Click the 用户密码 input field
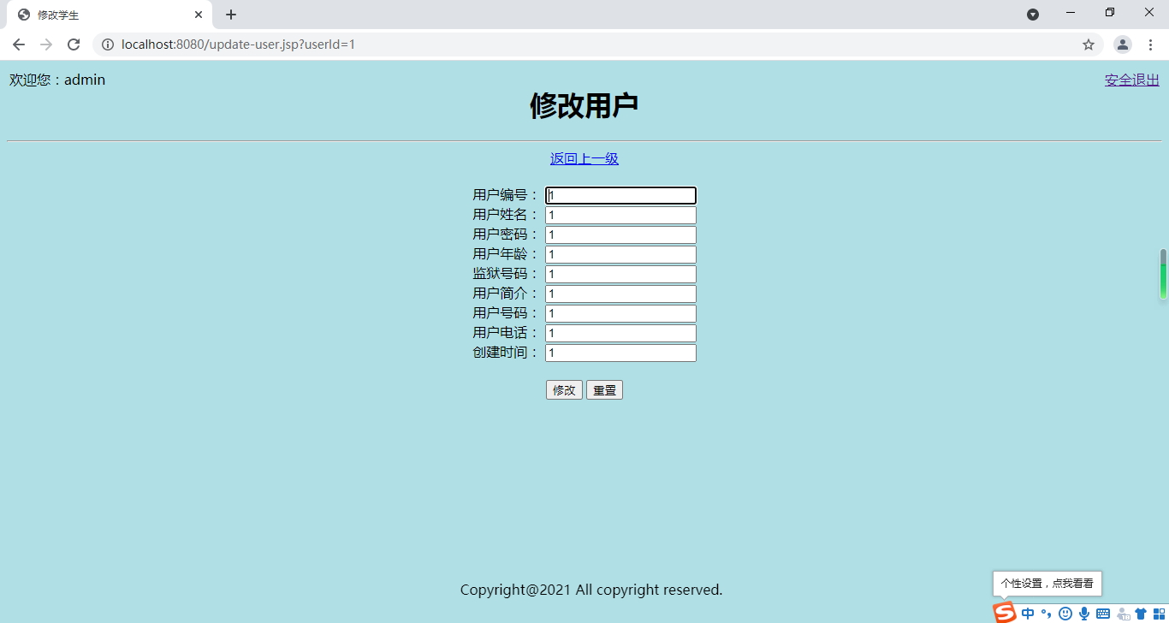Image resolution: width=1169 pixels, height=623 pixels. pos(620,234)
